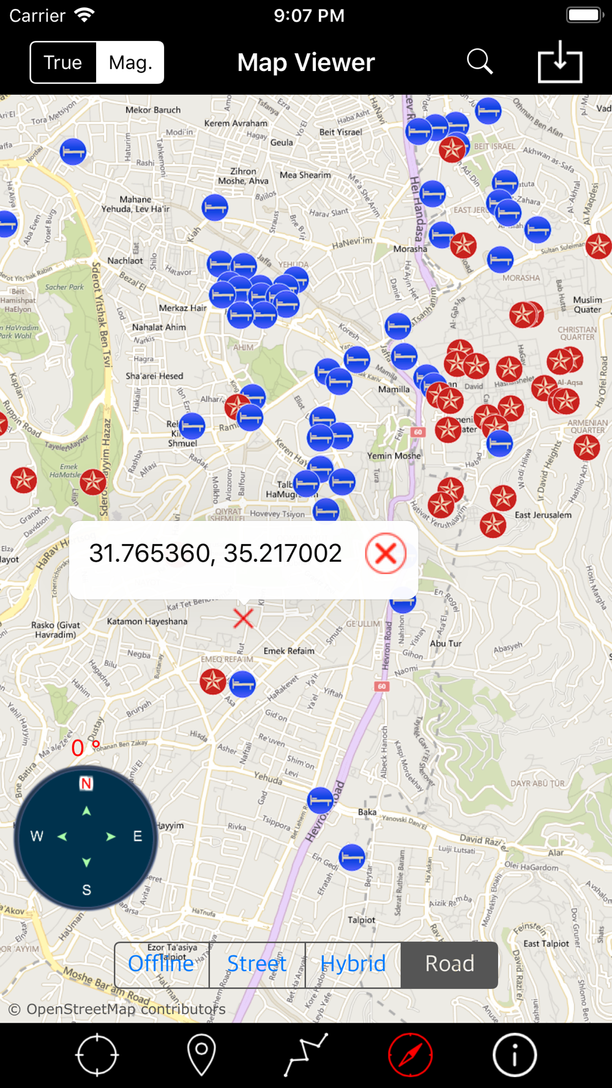The width and height of the screenshot is (612, 1088).
Task: Switch to Offline map type
Action: [x=162, y=964]
